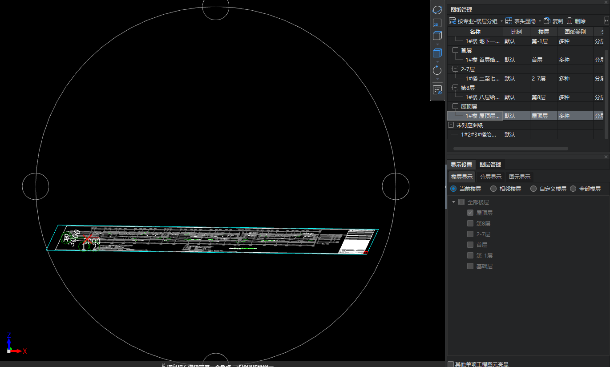Click the 复制 button label
The image size is (610, 367).
(x=558, y=21)
